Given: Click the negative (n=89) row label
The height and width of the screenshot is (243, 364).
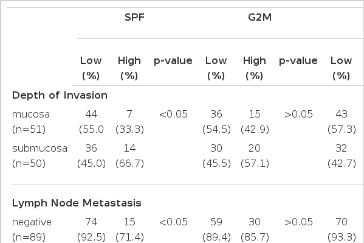Looking at the screenshot, I should (x=32, y=230).
